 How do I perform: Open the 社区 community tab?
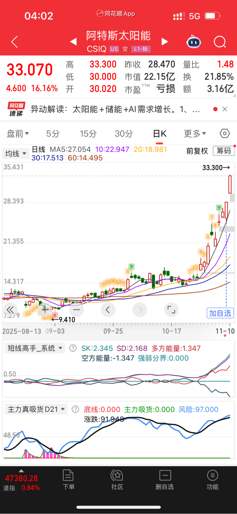pos(117,480)
